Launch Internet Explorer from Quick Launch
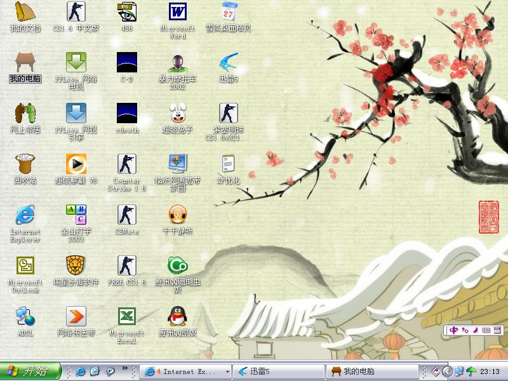Screen dimensions: 508x381 coord(81,371)
